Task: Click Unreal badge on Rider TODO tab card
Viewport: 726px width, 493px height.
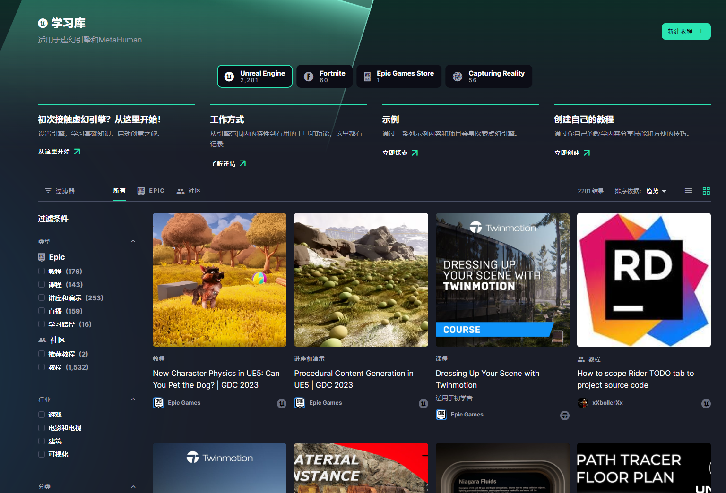Action: tap(706, 404)
